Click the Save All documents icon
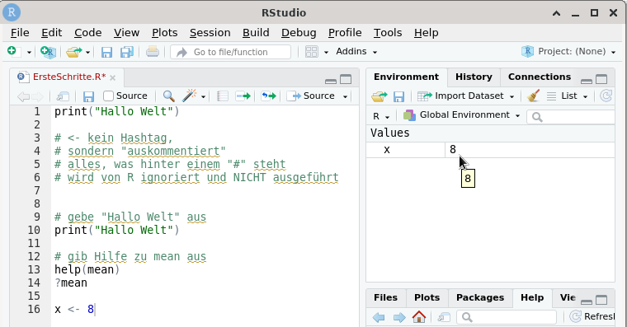 [x=127, y=52]
